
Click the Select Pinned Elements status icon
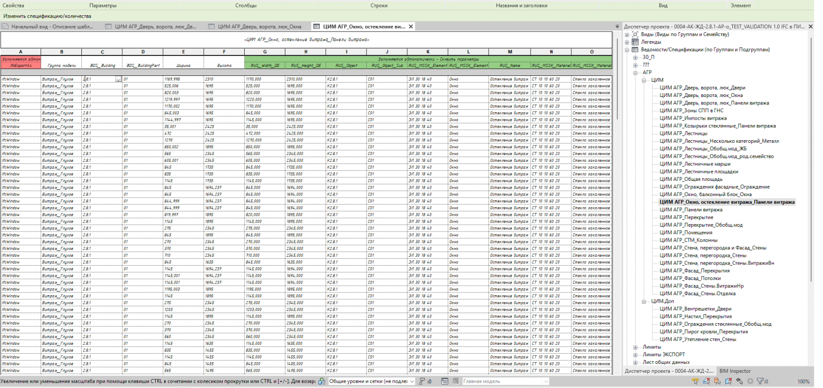coord(717,381)
